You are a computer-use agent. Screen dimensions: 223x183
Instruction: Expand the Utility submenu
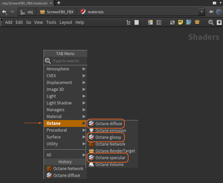click(x=65, y=144)
